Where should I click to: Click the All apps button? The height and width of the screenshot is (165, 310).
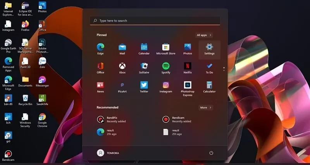click(204, 35)
